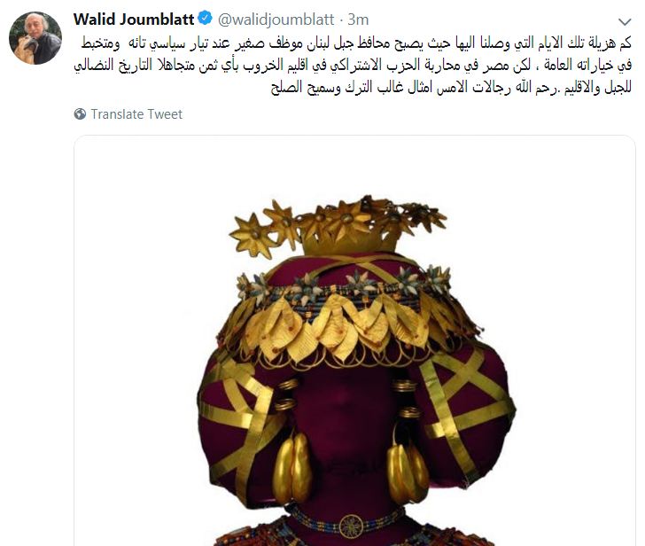
Task: Click the circular gold medallion on the necklace
Action: [351, 526]
